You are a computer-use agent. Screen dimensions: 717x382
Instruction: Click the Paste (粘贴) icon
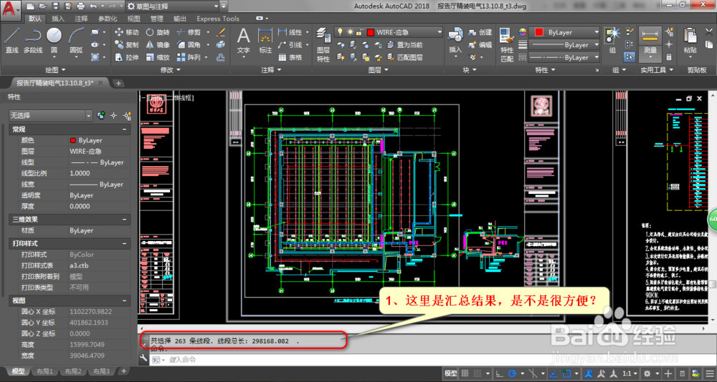690,41
